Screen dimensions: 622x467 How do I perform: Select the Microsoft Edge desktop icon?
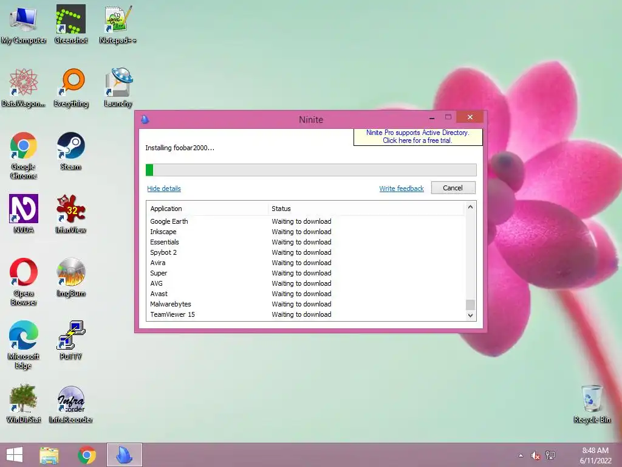[24, 345]
